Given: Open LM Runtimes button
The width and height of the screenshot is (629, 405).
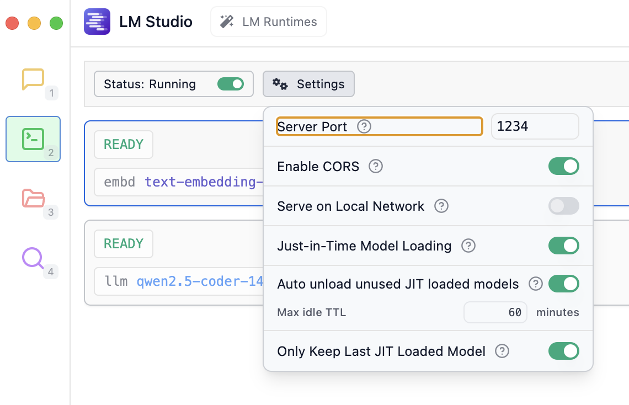Looking at the screenshot, I should (x=269, y=22).
